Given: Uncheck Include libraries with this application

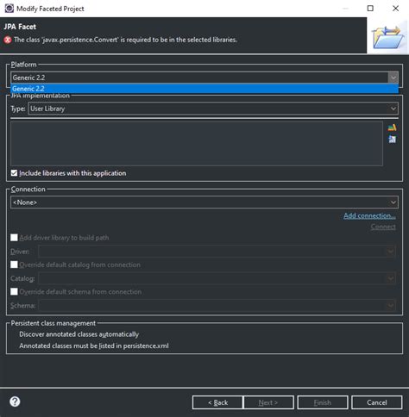Looking at the screenshot, I should tap(14, 173).
